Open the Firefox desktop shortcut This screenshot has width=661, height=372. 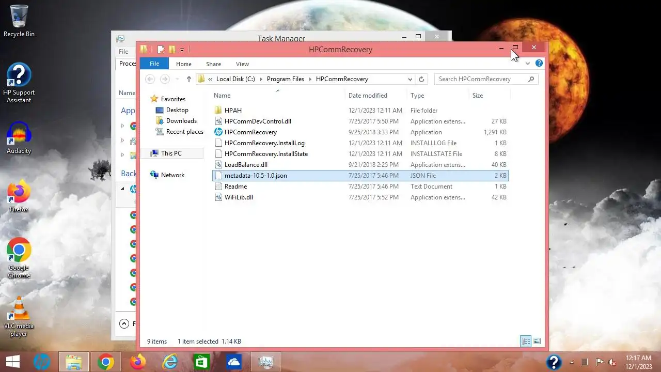(19, 196)
